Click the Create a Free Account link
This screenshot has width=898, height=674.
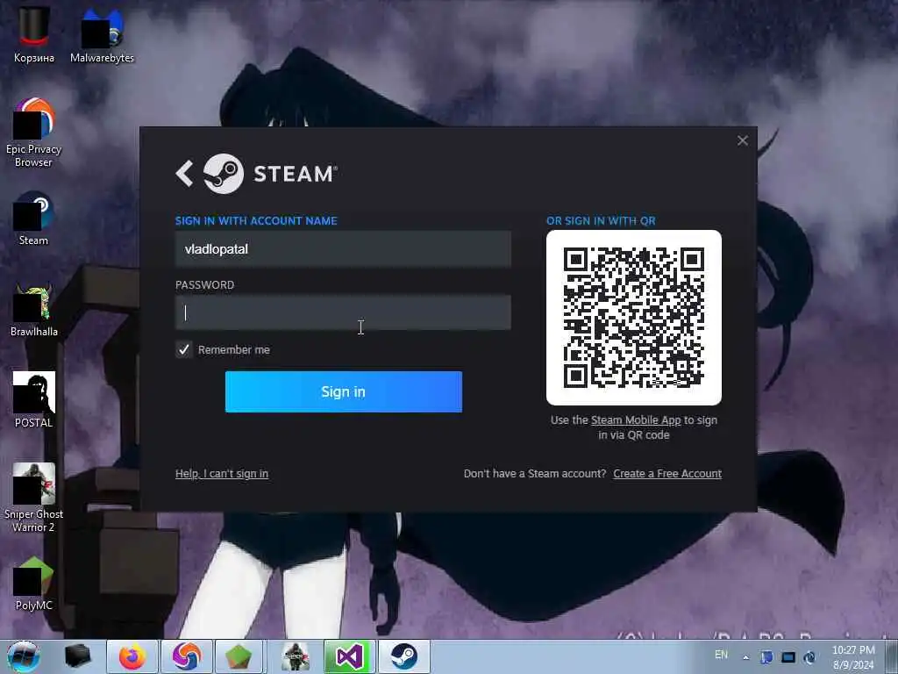click(x=667, y=473)
